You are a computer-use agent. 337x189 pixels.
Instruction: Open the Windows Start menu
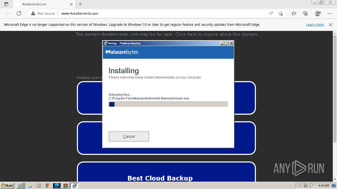click(7, 186)
